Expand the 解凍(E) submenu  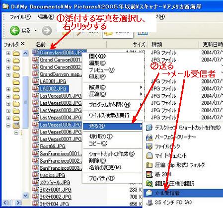113,87
